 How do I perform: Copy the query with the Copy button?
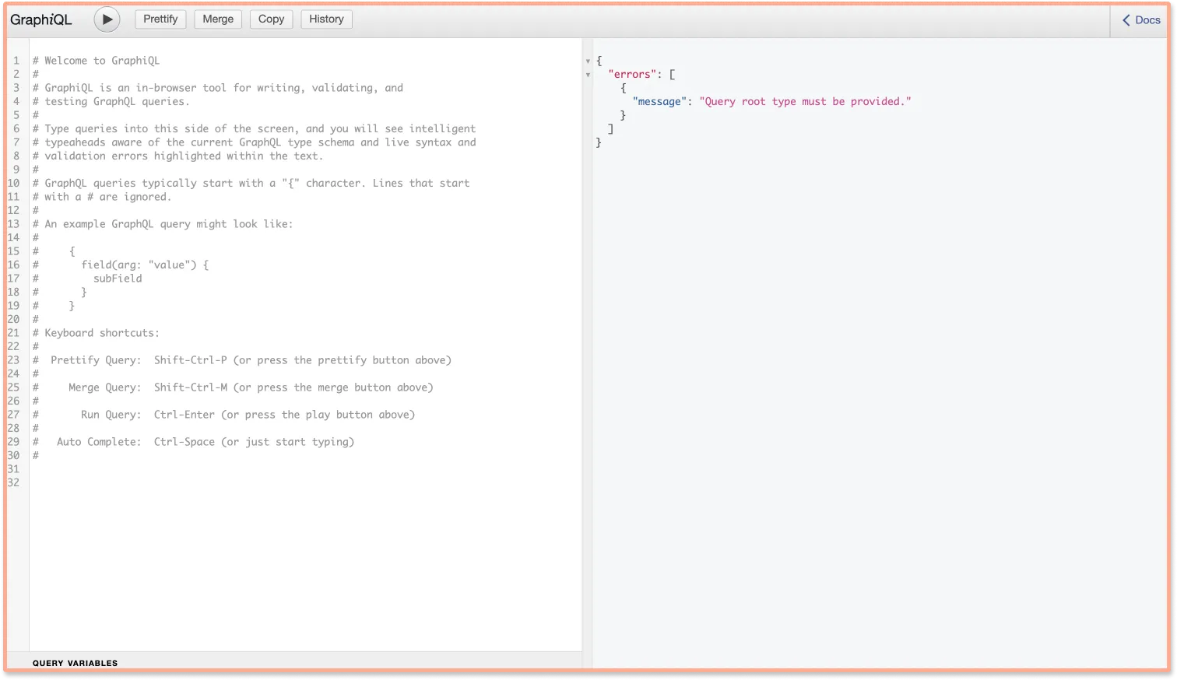(x=271, y=19)
